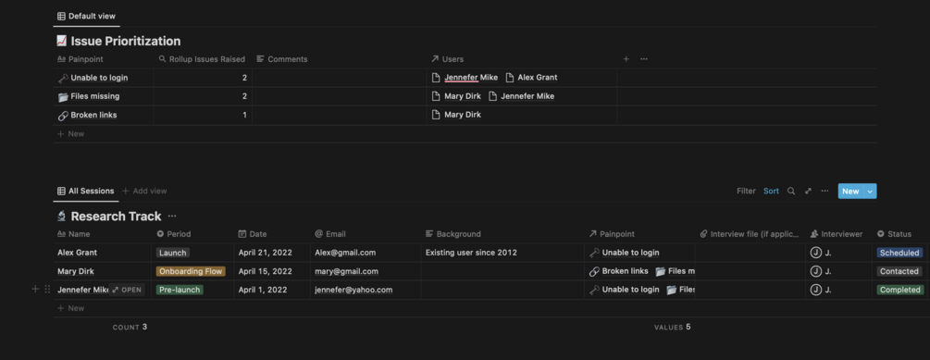Open the Scheduled status tag
This screenshot has width=930, height=360.
point(899,253)
